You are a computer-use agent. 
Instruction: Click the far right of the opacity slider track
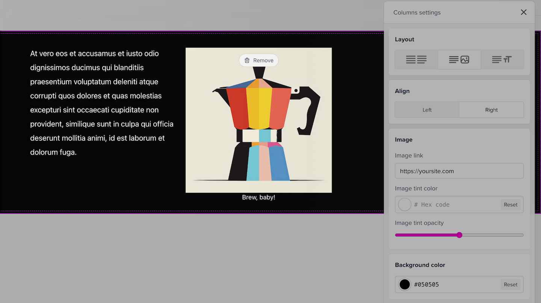(x=521, y=235)
